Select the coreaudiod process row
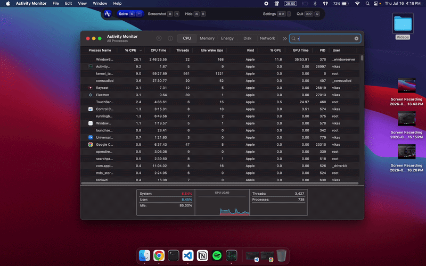 220,81
